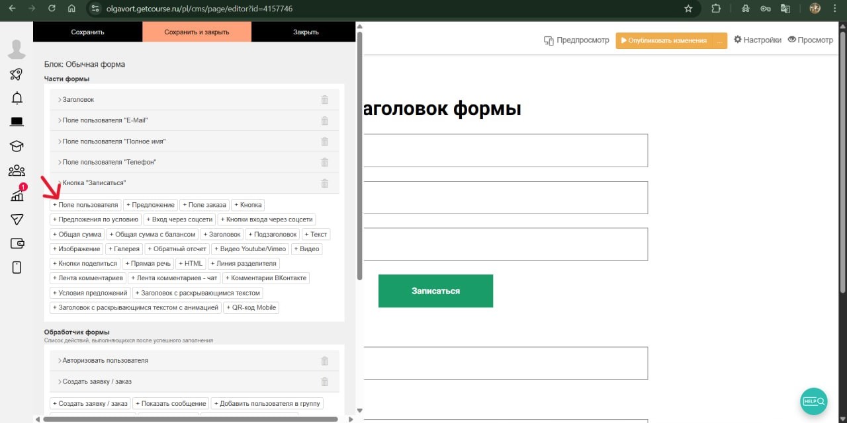Image resolution: width=847 pixels, height=423 pixels.
Task: Expand the "Авторизовать пользователя" handler
Action: point(105,361)
